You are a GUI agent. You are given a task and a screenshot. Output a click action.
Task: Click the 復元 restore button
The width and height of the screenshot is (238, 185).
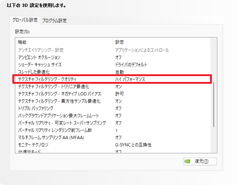click(x=200, y=161)
